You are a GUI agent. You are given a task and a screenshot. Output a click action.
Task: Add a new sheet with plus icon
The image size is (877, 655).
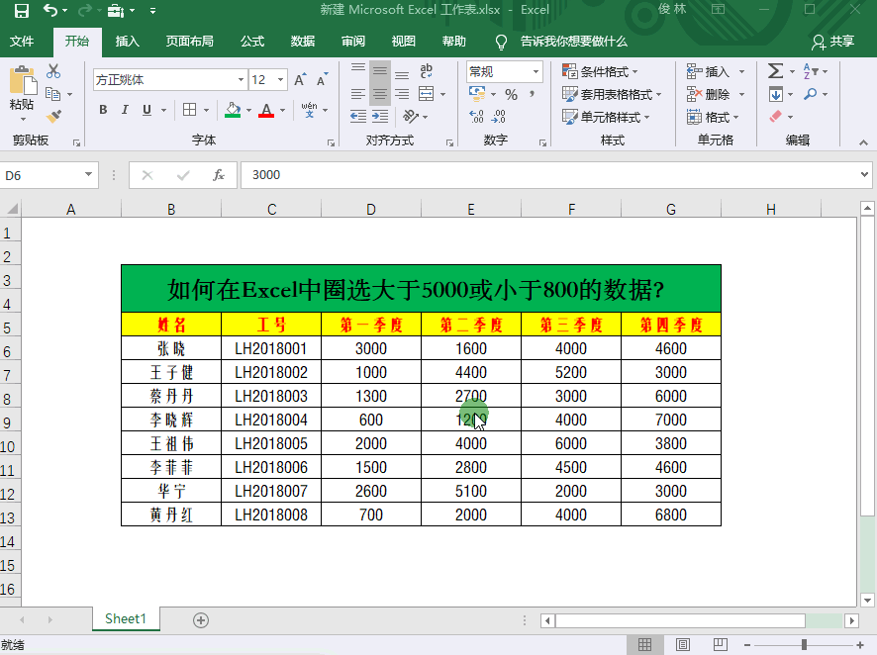(201, 619)
